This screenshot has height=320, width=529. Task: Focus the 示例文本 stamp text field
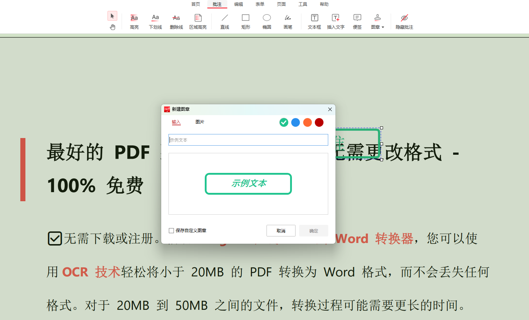[x=248, y=140]
